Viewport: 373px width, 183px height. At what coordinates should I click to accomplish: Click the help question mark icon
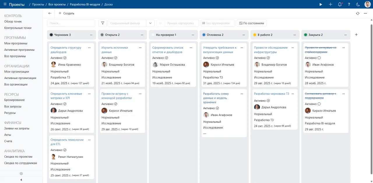pyautogui.click(x=349, y=4)
